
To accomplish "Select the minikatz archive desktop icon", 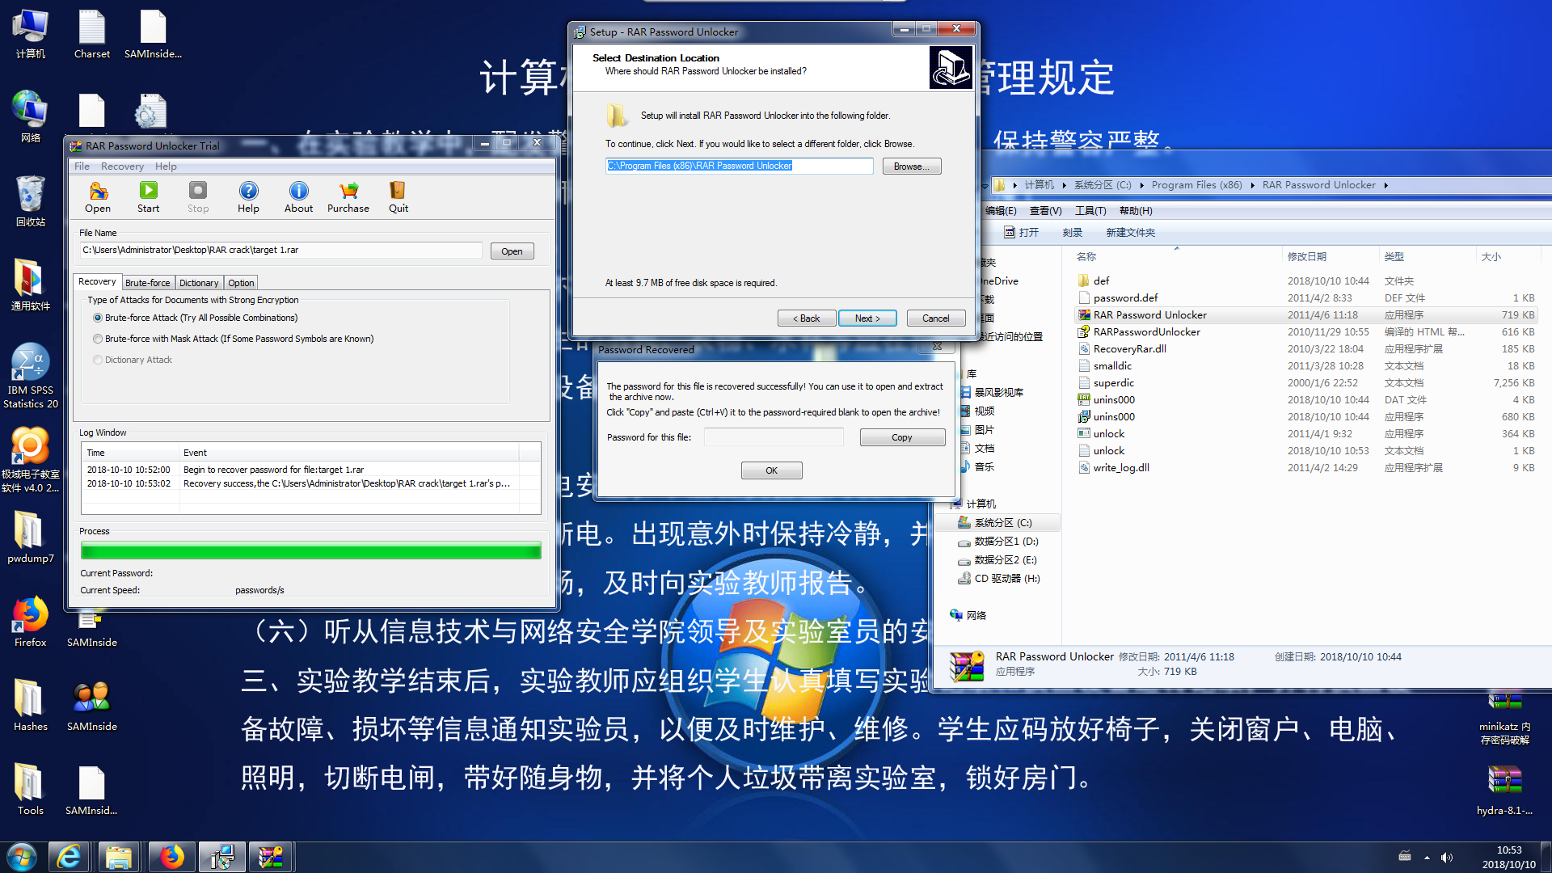I will click(1504, 719).
